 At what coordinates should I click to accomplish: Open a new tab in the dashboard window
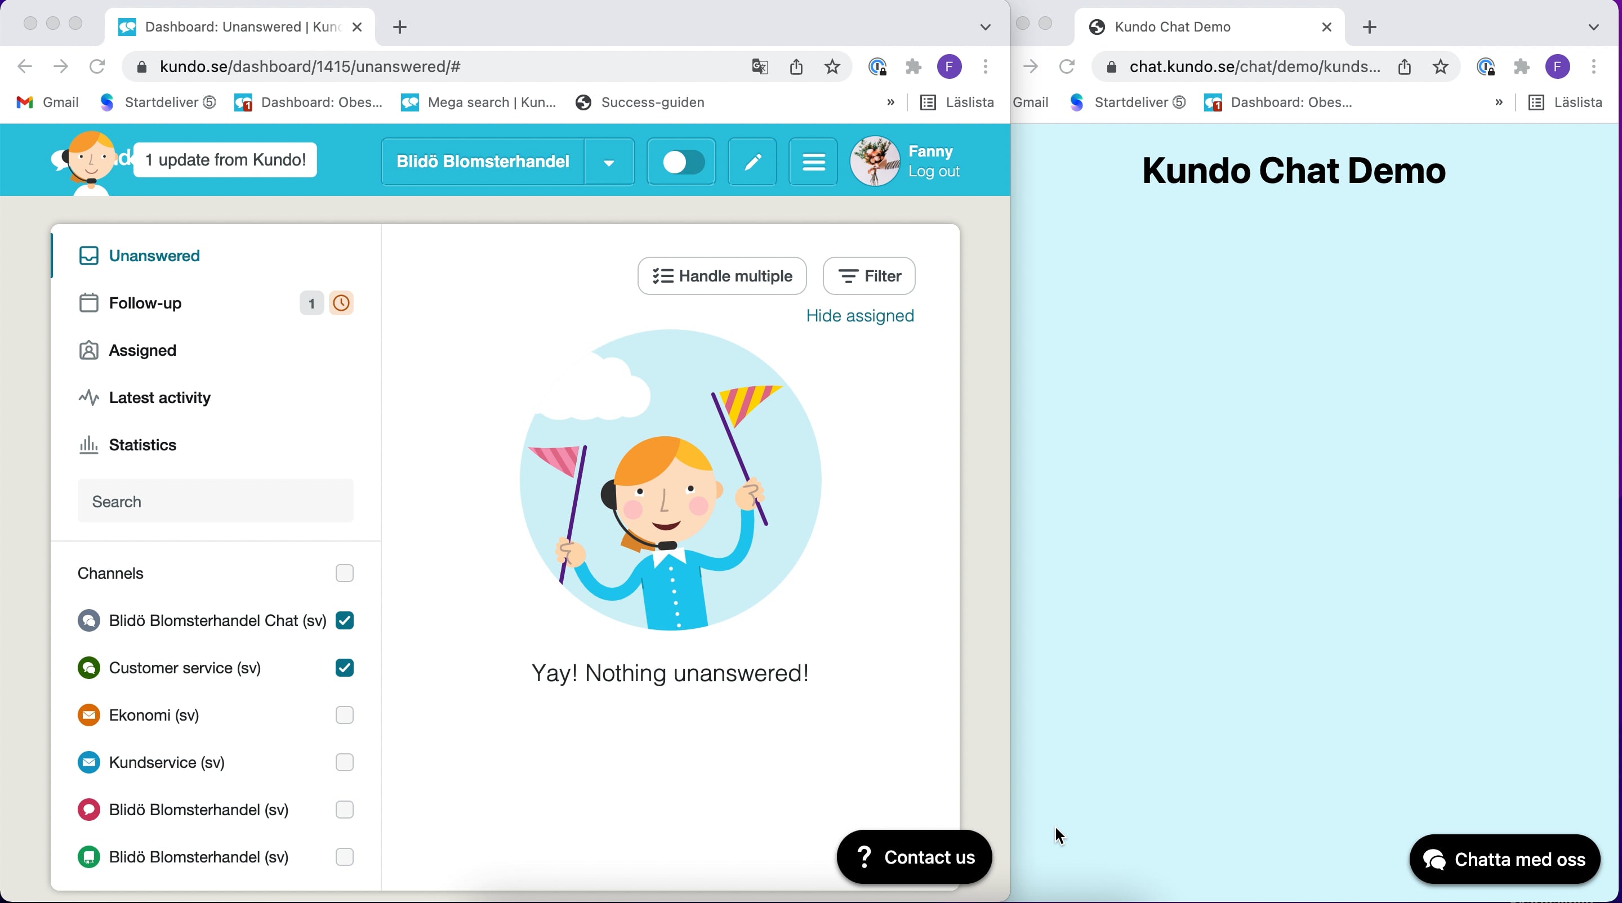pyautogui.click(x=400, y=27)
